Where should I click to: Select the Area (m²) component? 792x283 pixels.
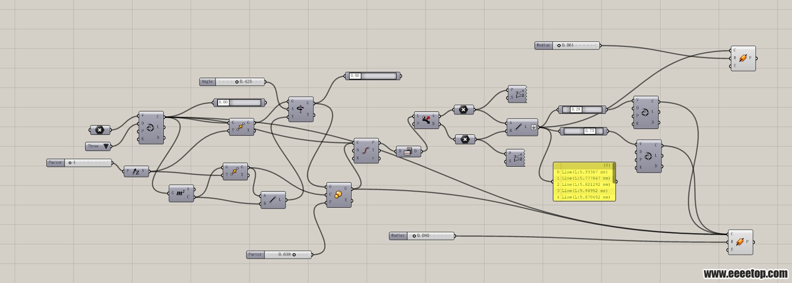(181, 194)
